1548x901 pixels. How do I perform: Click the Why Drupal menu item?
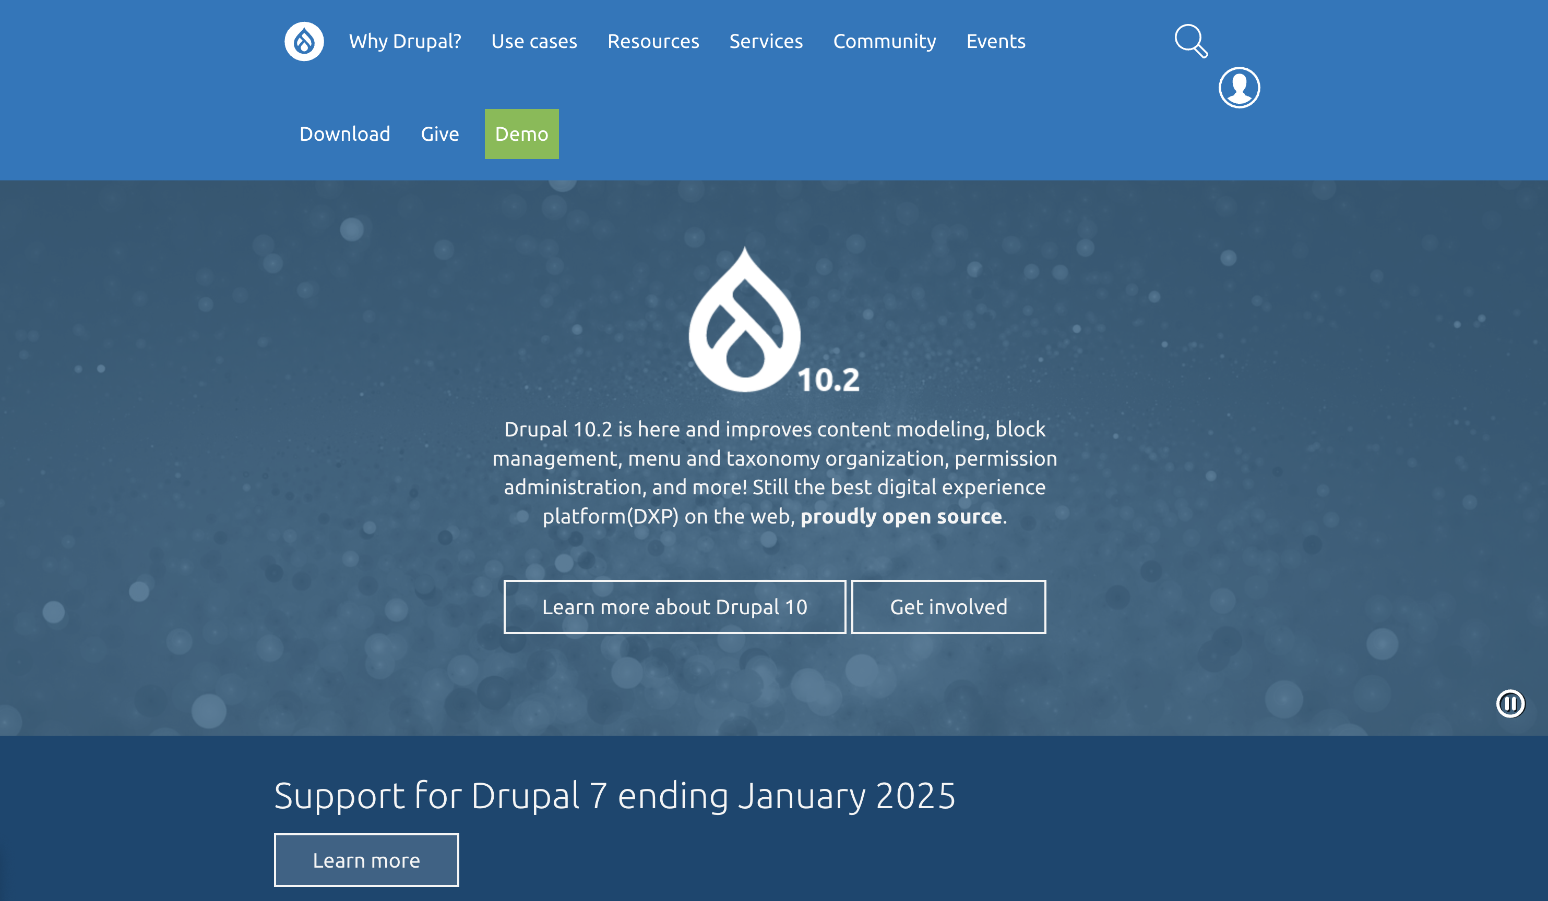(404, 41)
